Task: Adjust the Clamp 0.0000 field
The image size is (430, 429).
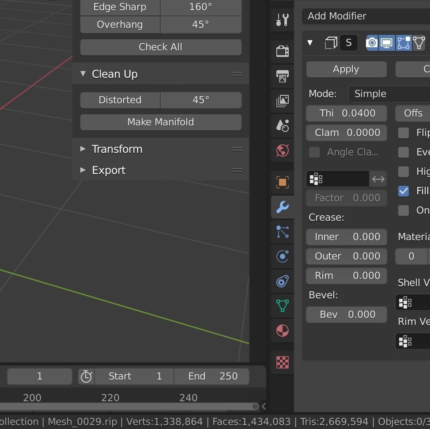Action: pos(347,133)
